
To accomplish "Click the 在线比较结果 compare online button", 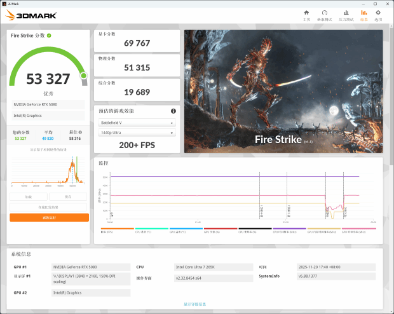I will click(48, 207).
